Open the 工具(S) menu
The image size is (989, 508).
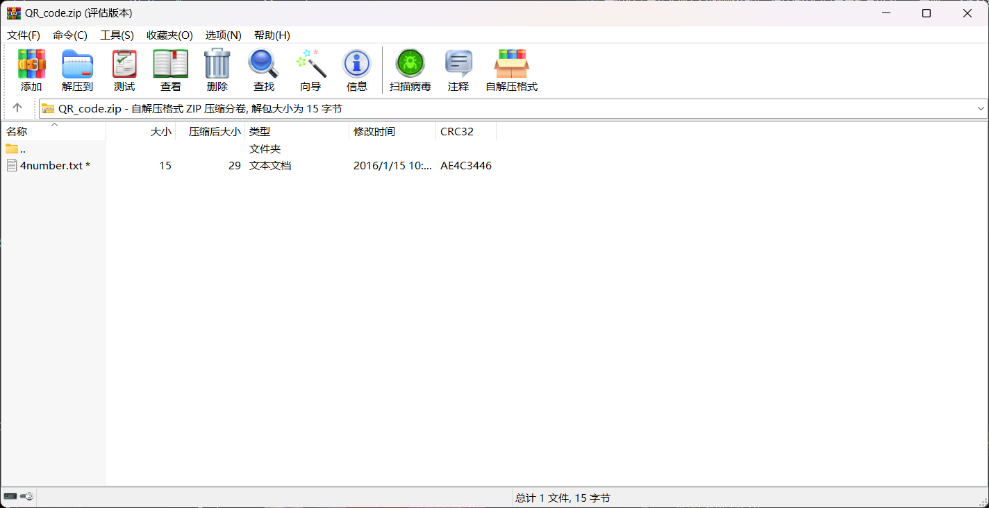[117, 35]
